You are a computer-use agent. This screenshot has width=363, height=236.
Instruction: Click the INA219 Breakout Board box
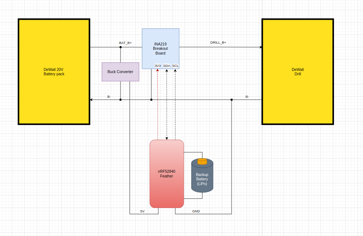pyautogui.click(x=160, y=49)
